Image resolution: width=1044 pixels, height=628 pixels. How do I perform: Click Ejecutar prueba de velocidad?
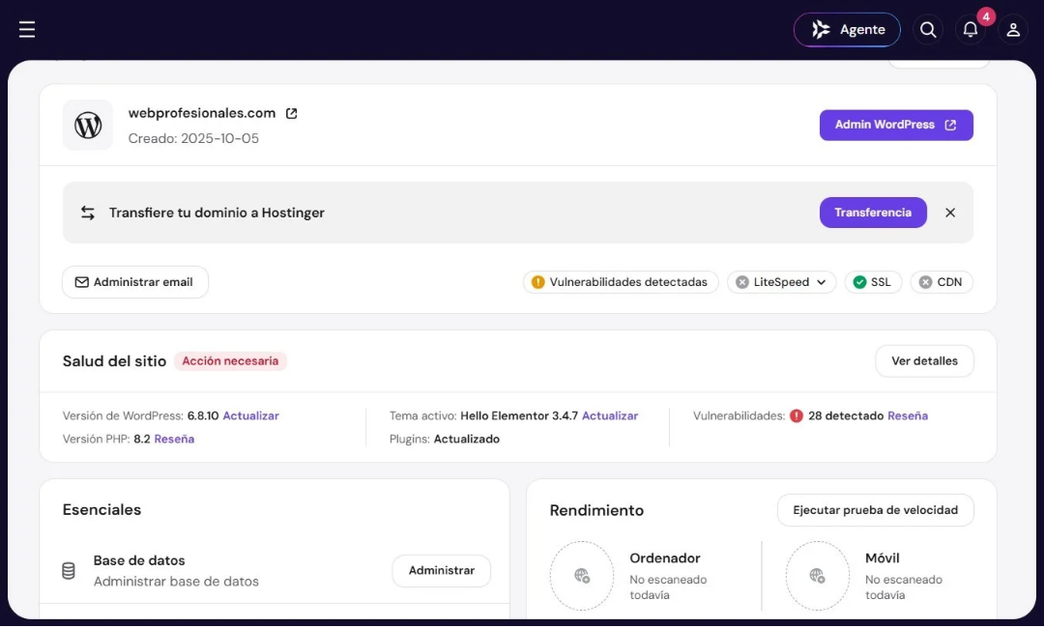click(x=875, y=510)
